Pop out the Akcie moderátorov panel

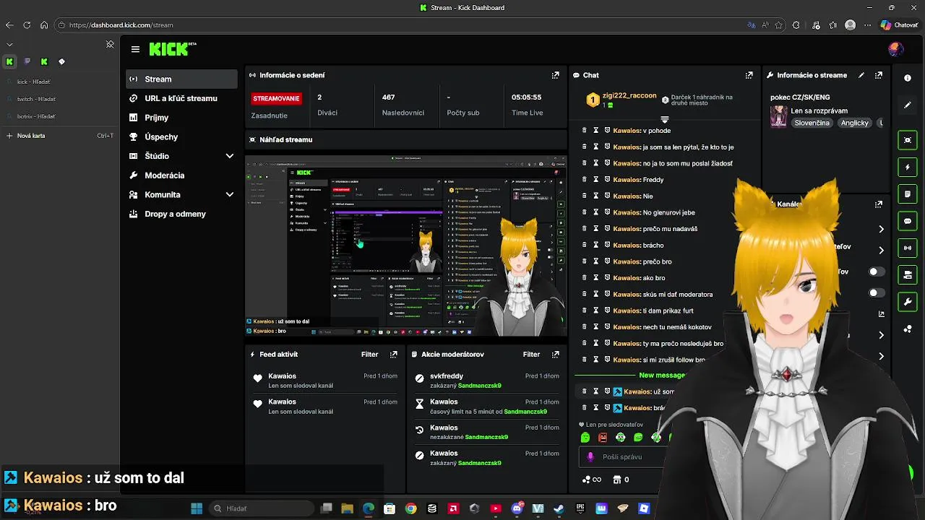click(x=555, y=355)
